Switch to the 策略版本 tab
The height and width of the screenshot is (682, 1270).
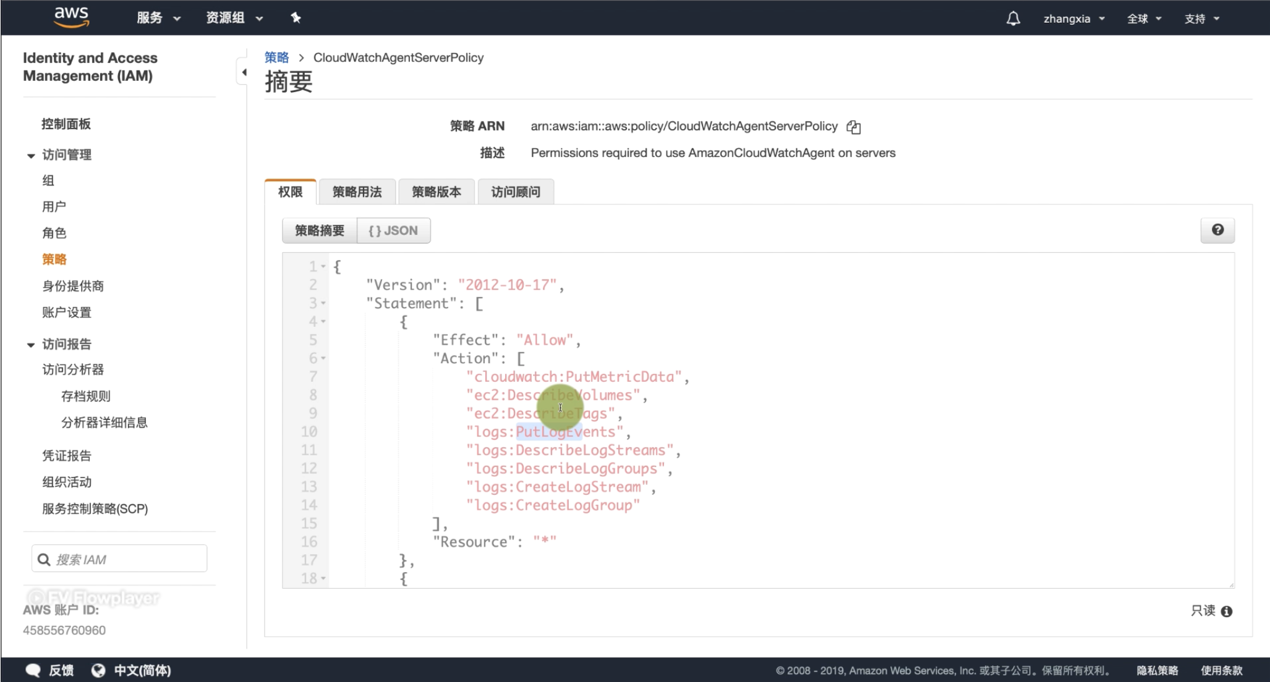tap(437, 192)
